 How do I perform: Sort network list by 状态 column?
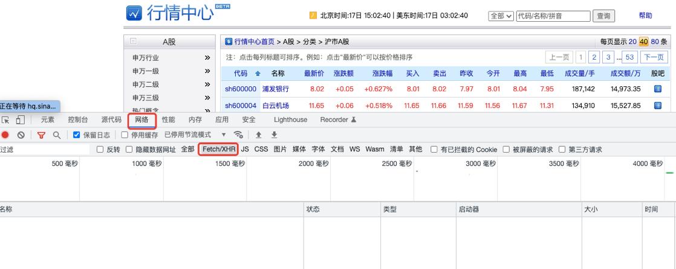click(342, 209)
